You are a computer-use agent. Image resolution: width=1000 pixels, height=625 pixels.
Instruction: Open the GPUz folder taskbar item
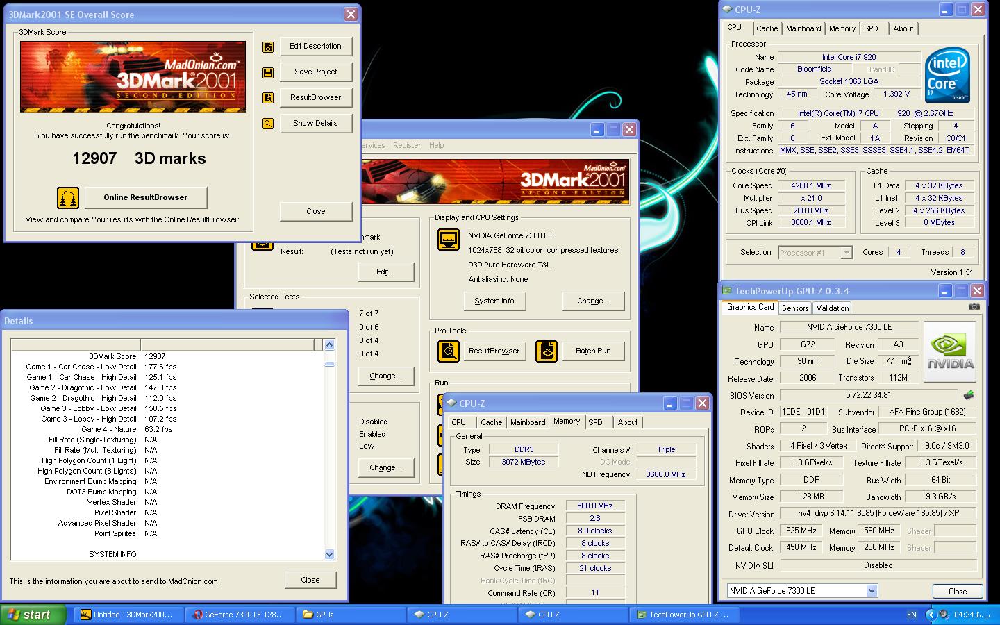pyautogui.click(x=351, y=615)
